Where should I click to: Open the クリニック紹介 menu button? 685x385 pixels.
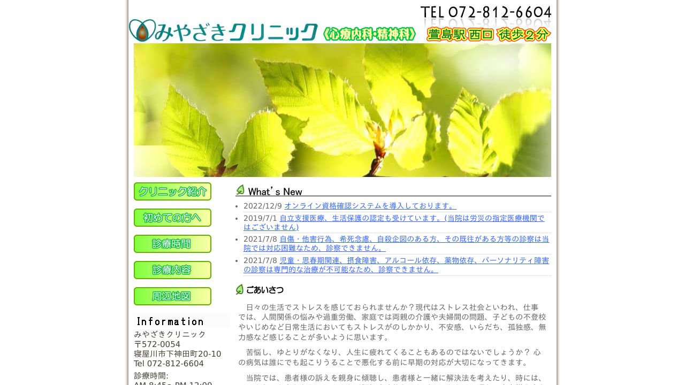(172, 191)
